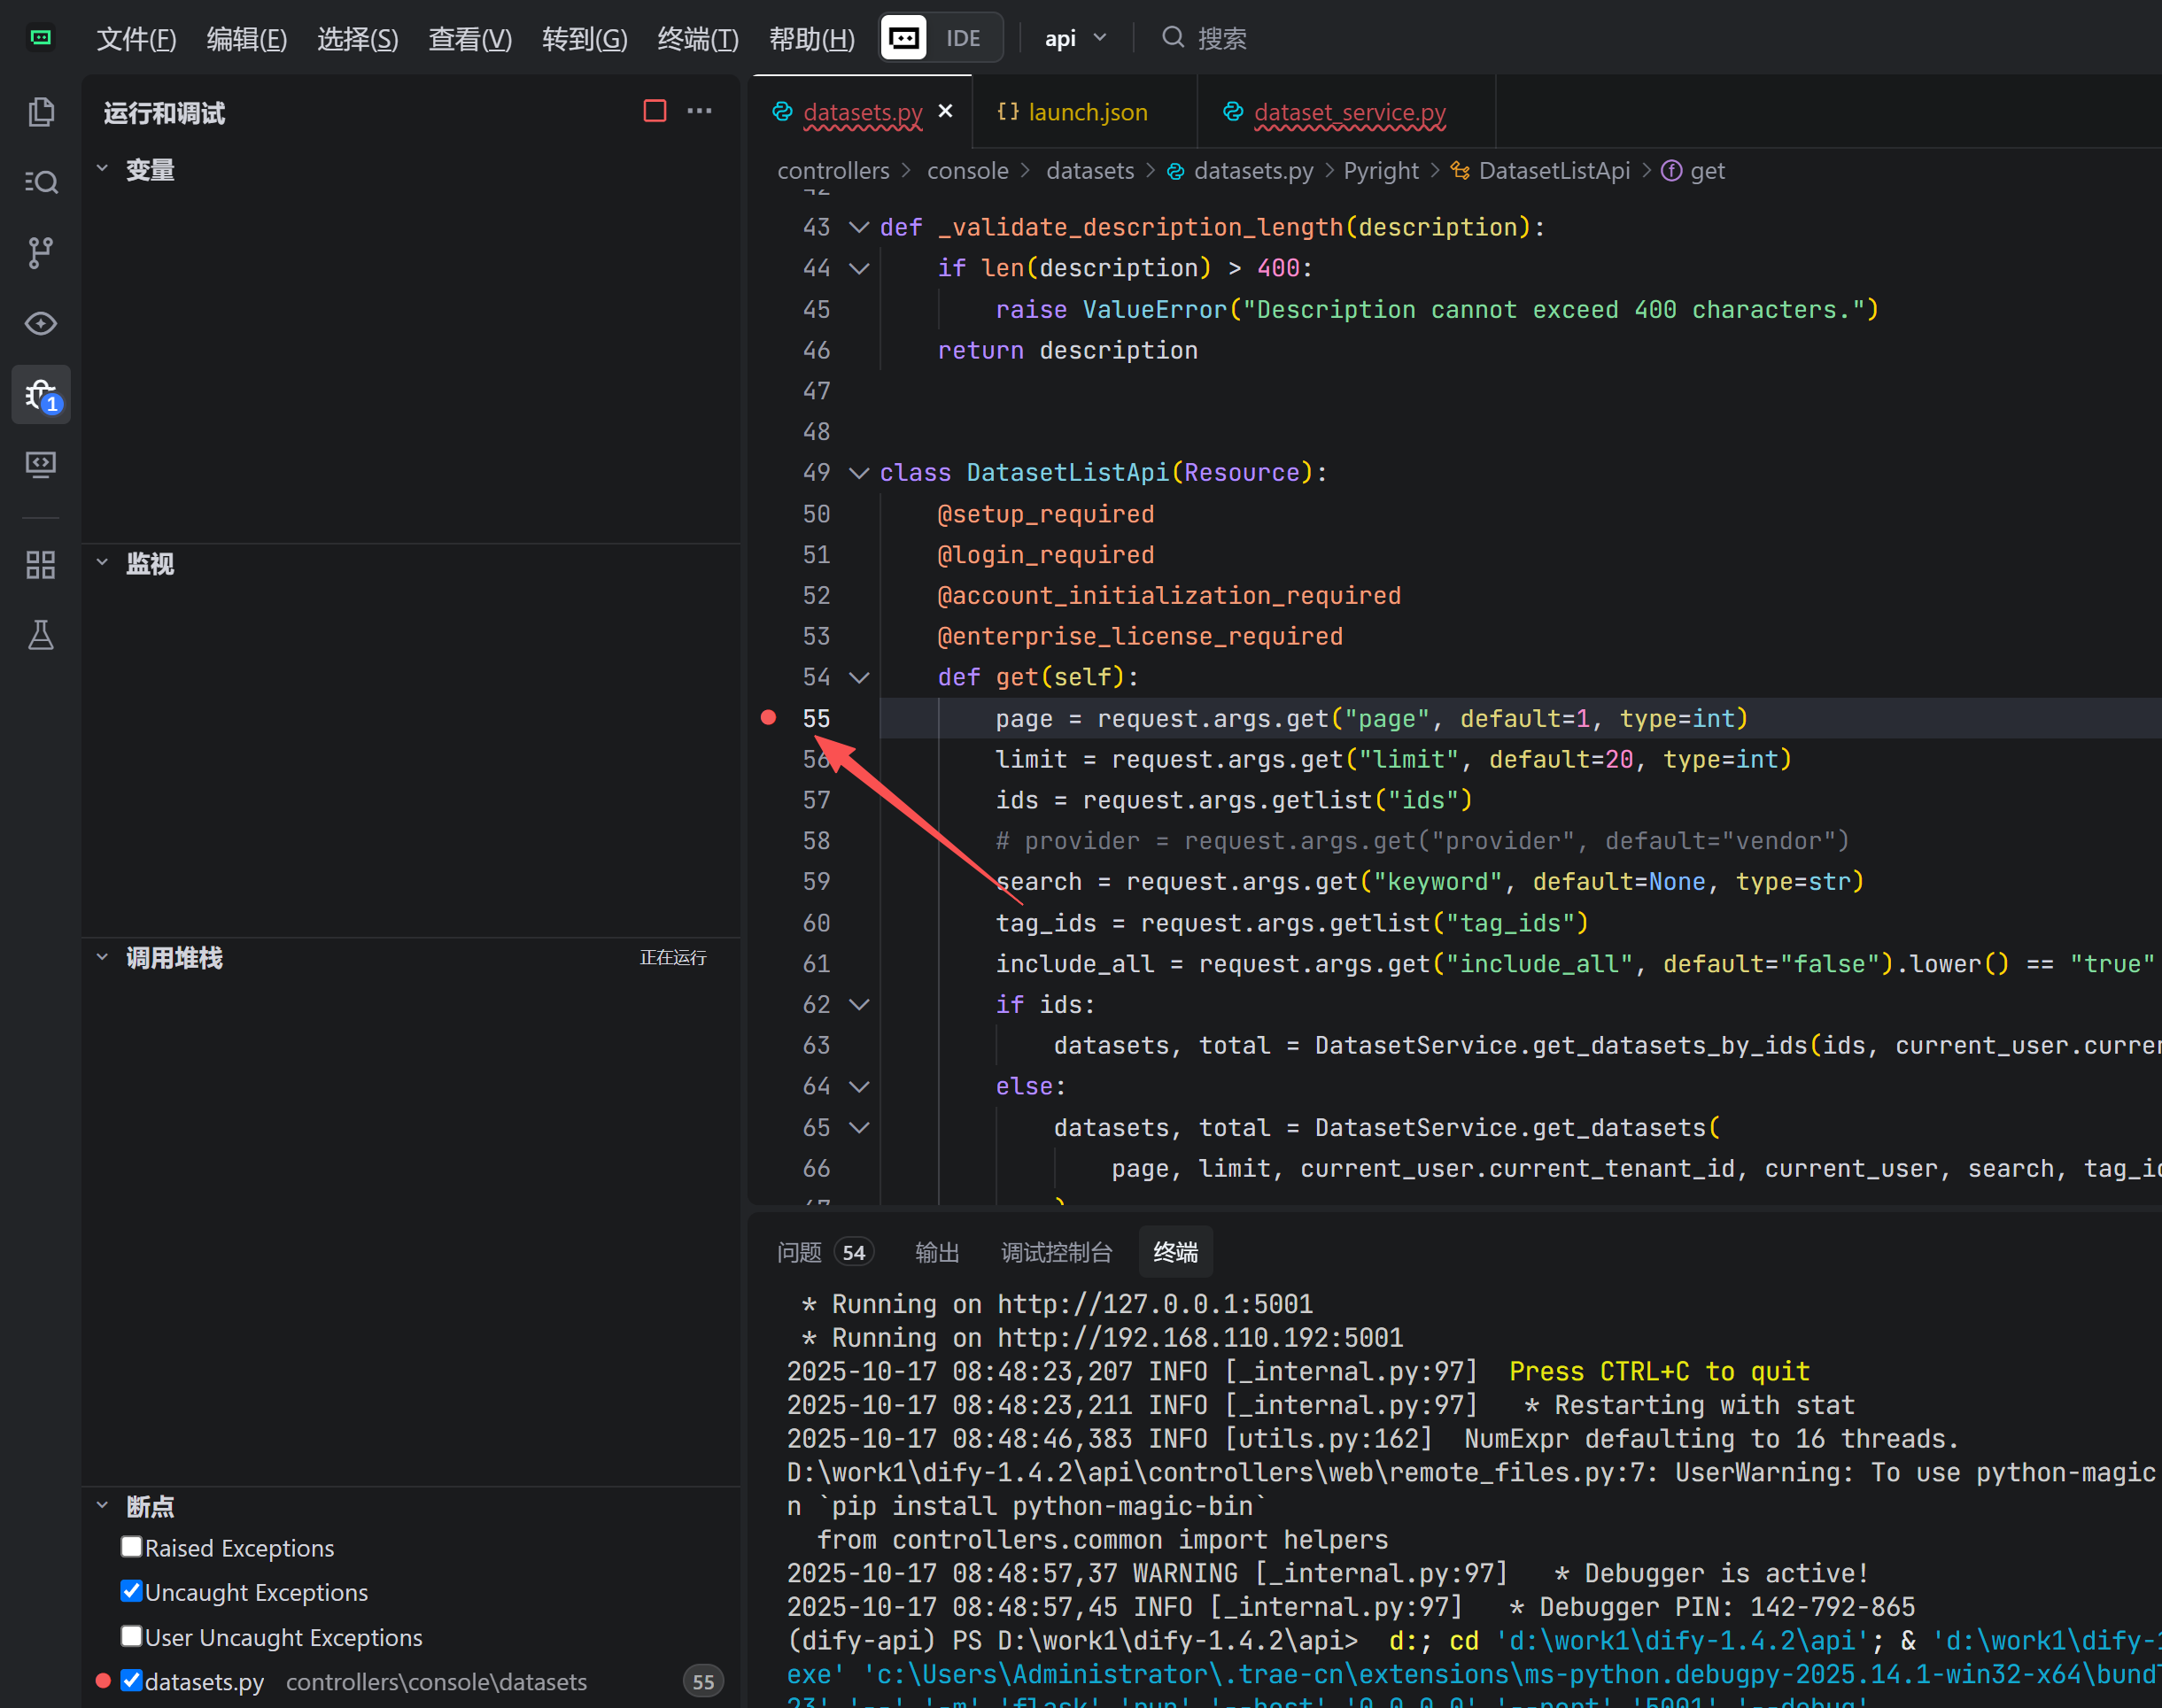Select Run and Debug bug icon
2162x1708 pixels.
(x=41, y=395)
